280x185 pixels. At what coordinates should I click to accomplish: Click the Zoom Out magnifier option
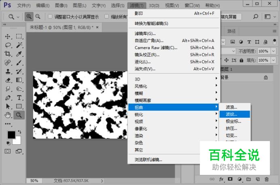coord(38,17)
